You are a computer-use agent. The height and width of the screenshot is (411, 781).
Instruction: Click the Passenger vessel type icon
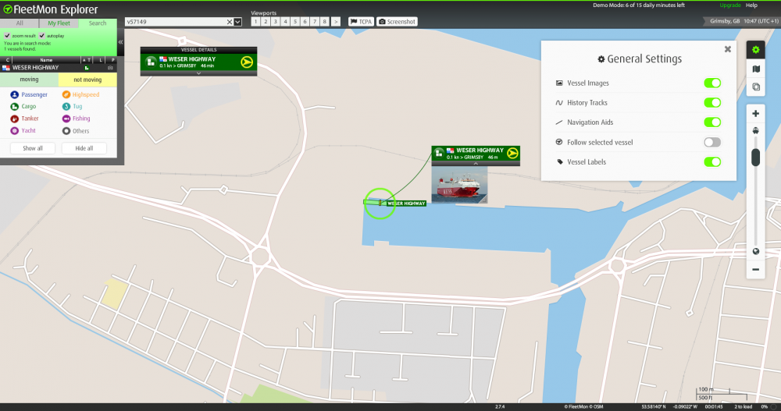click(x=14, y=94)
